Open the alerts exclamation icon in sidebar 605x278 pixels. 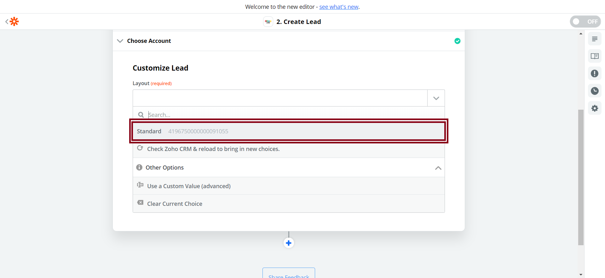(594, 73)
